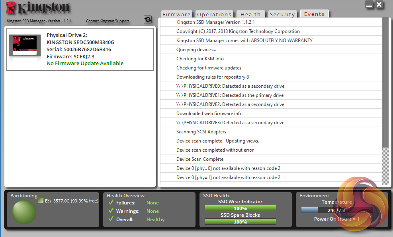Close the Kingston SSD Manager window

click(379, 4)
